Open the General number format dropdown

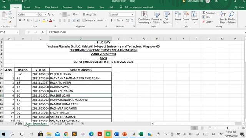(x=133, y=15)
